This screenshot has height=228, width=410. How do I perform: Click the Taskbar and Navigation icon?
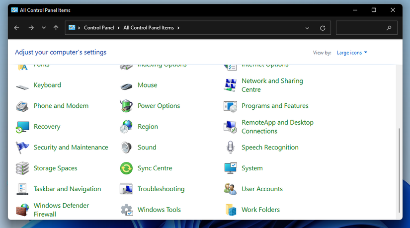point(22,189)
